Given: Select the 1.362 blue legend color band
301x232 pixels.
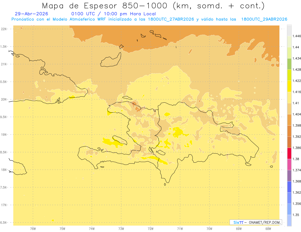Looking at the screenshot, I should [x=289, y=187].
